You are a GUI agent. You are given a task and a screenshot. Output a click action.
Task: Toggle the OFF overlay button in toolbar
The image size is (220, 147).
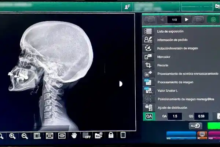[x=86, y=135]
